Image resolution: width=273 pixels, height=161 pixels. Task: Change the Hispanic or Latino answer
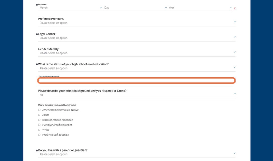coord(136,95)
